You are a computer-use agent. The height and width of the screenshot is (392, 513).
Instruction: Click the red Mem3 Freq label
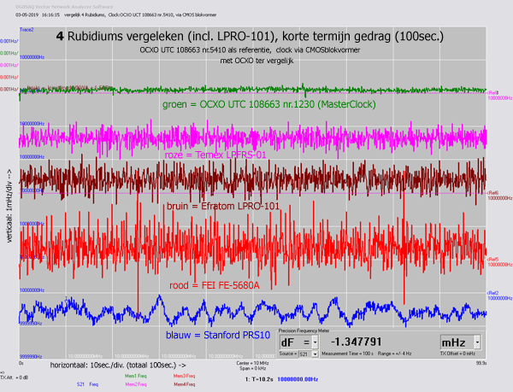(184, 376)
